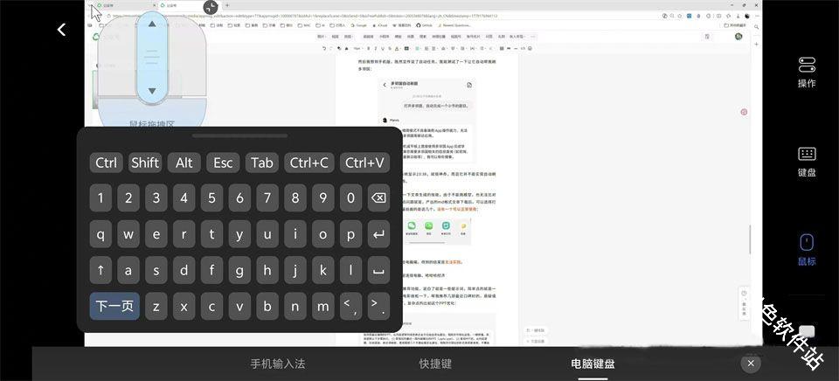Tap the l key

[350, 270]
